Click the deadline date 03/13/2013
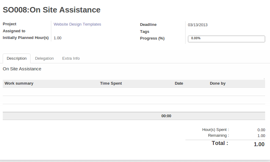The image size is (270, 162). [x=198, y=25]
